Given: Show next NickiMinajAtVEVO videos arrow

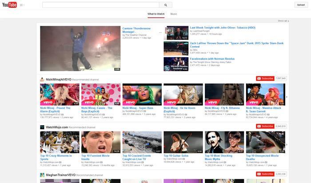Looking at the screenshot, I should tap(287, 97).
